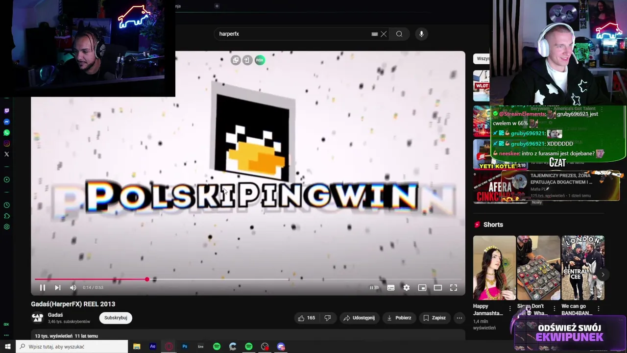Viewport: 627px width, 353px height.
Task: Open WhatsApp in browser sidebar
Action: (x=6, y=132)
